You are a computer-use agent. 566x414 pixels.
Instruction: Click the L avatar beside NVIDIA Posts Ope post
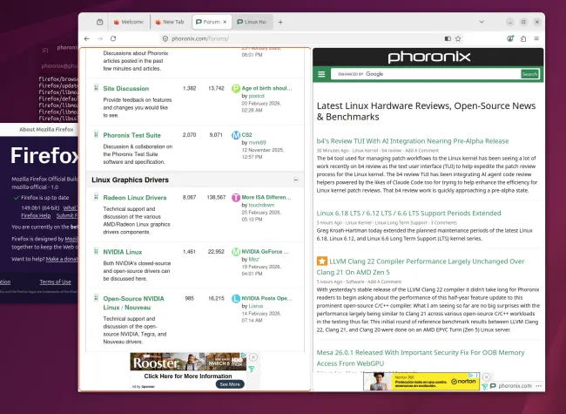[236, 298]
